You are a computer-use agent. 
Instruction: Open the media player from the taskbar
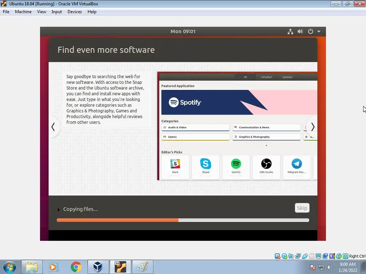[54, 267]
